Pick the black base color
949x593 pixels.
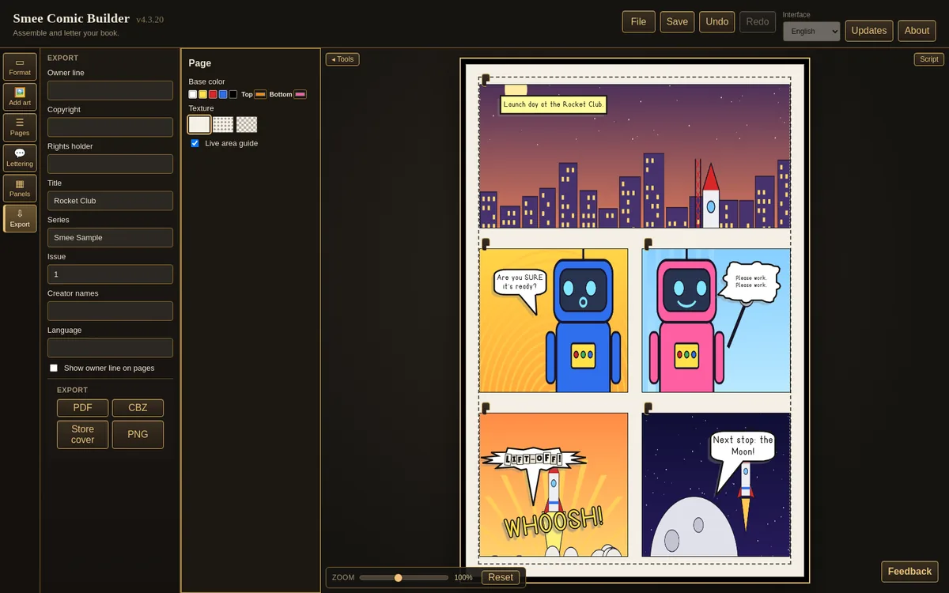pos(233,94)
